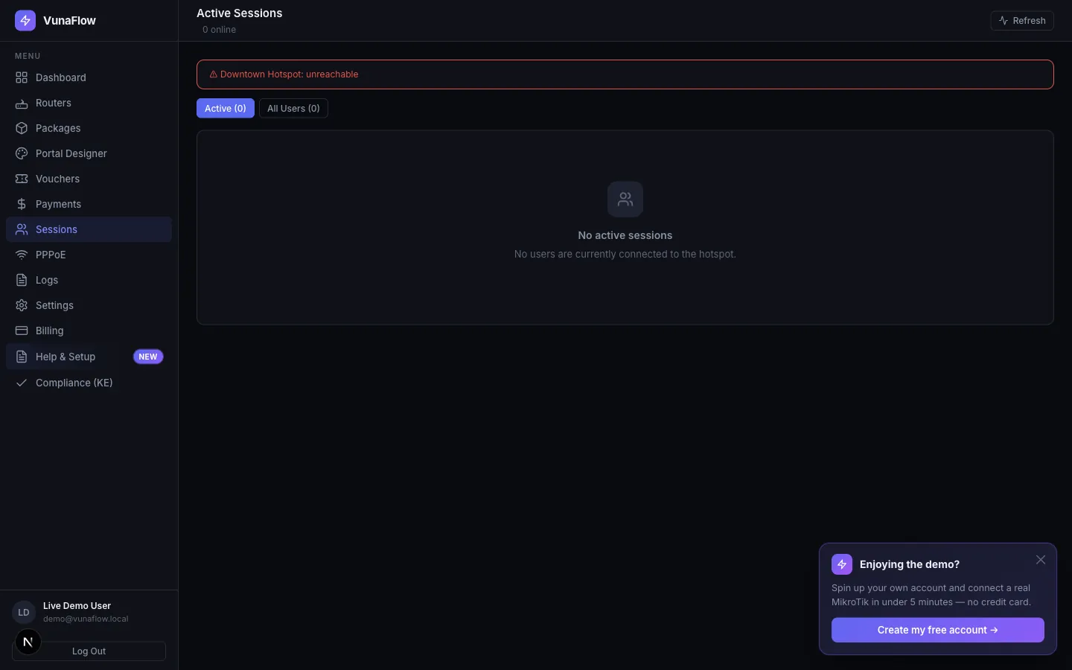Click the Help & Setup document icon
The width and height of the screenshot is (1072, 670).
tap(22, 357)
